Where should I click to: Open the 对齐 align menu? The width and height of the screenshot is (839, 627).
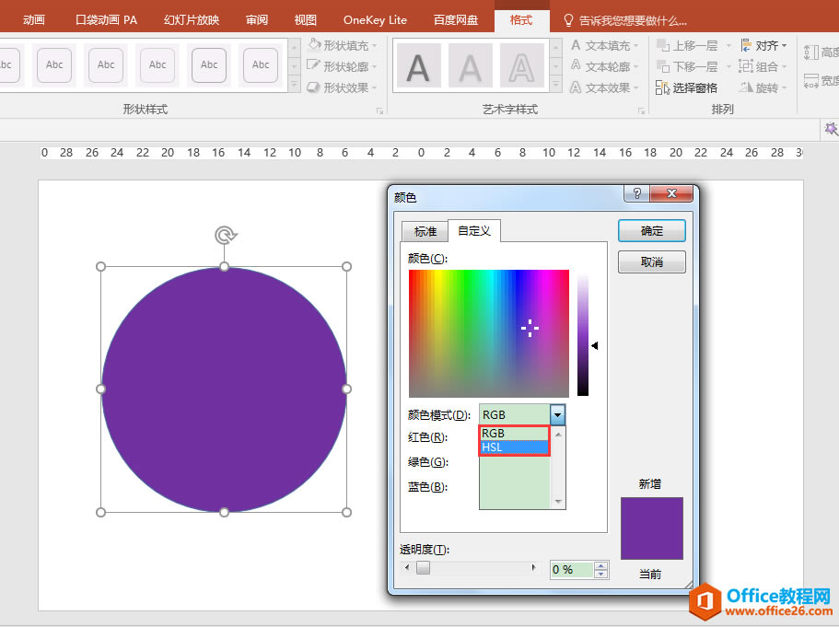click(763, 45)
